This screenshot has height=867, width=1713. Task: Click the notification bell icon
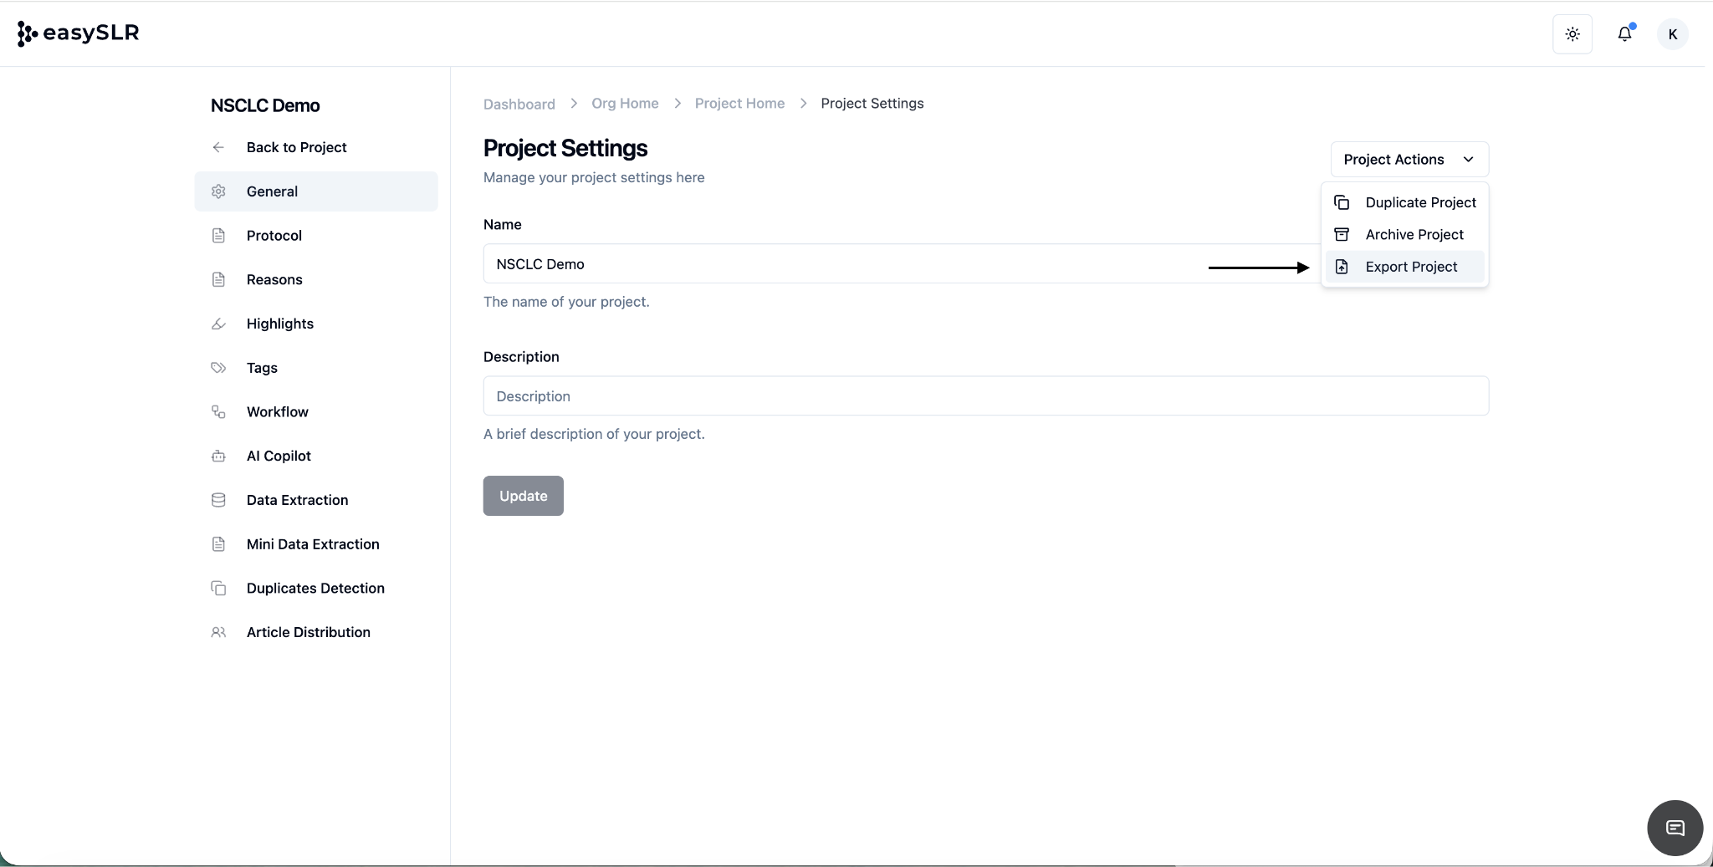click(1624, 34)
